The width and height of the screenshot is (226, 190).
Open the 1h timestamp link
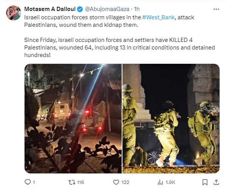coord(137,9)
